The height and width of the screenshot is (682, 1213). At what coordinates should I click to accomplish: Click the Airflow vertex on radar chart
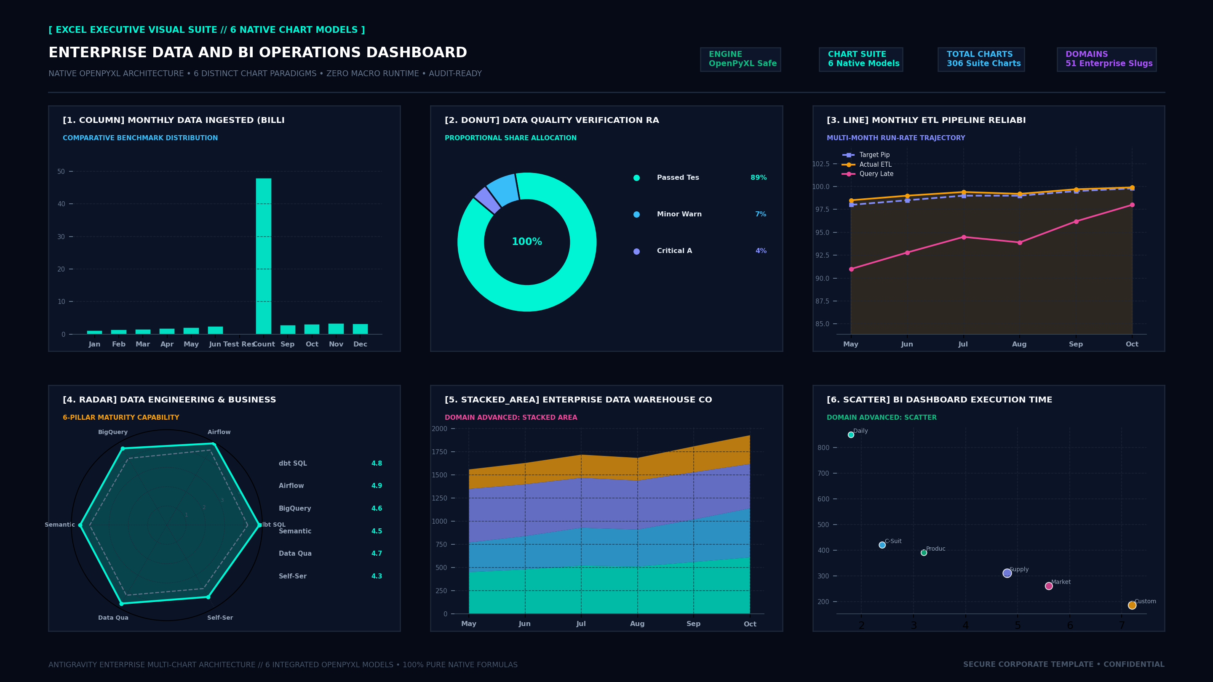(214, 444)
